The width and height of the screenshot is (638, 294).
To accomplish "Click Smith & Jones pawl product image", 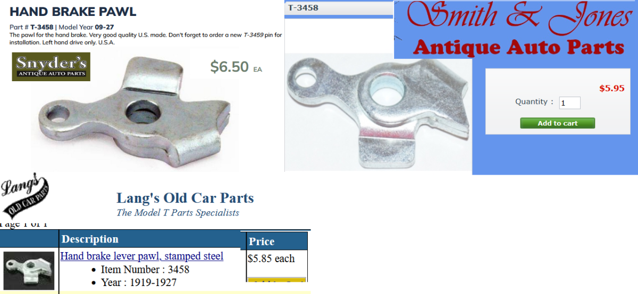I will pyautogui.click(x=378, y=113).
